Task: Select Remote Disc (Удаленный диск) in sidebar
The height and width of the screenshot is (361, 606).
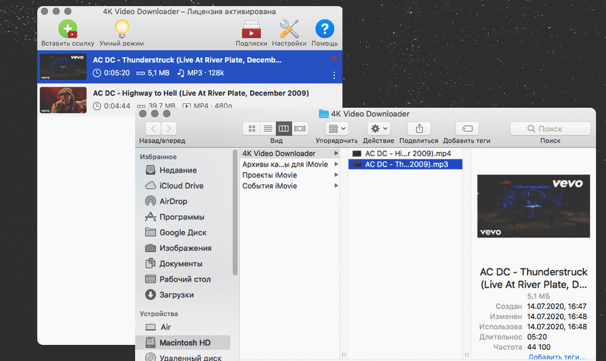Action: click(x=185, y=357)
